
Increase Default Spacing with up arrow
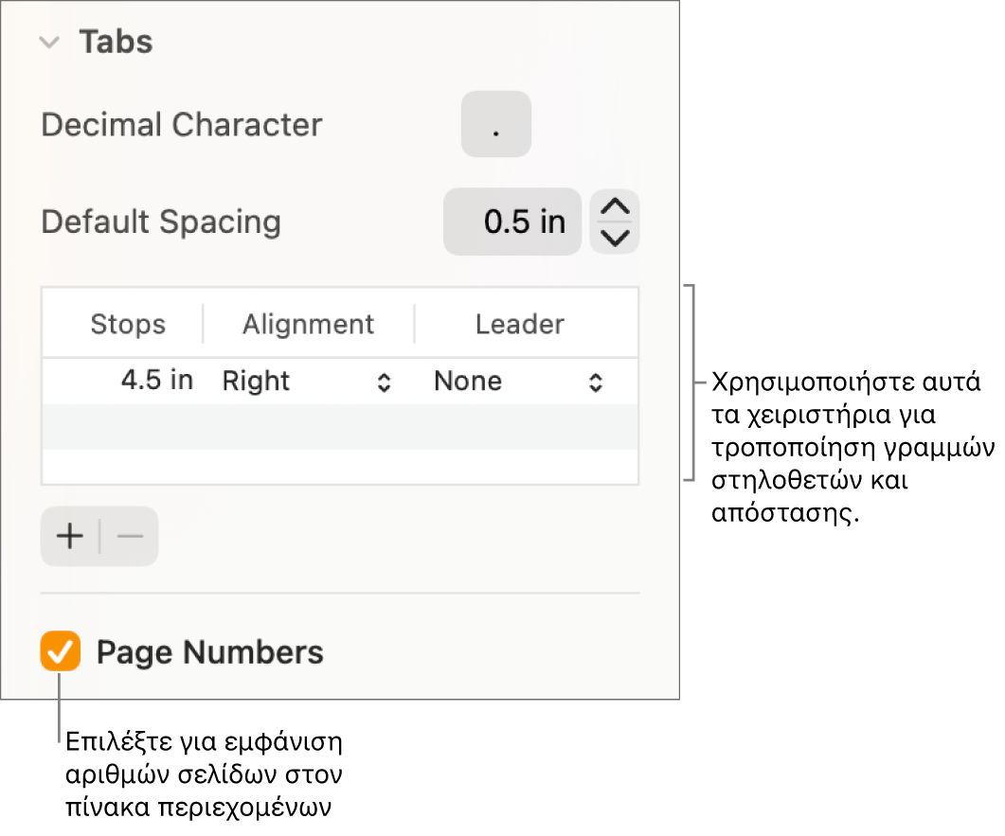[615, 207]
